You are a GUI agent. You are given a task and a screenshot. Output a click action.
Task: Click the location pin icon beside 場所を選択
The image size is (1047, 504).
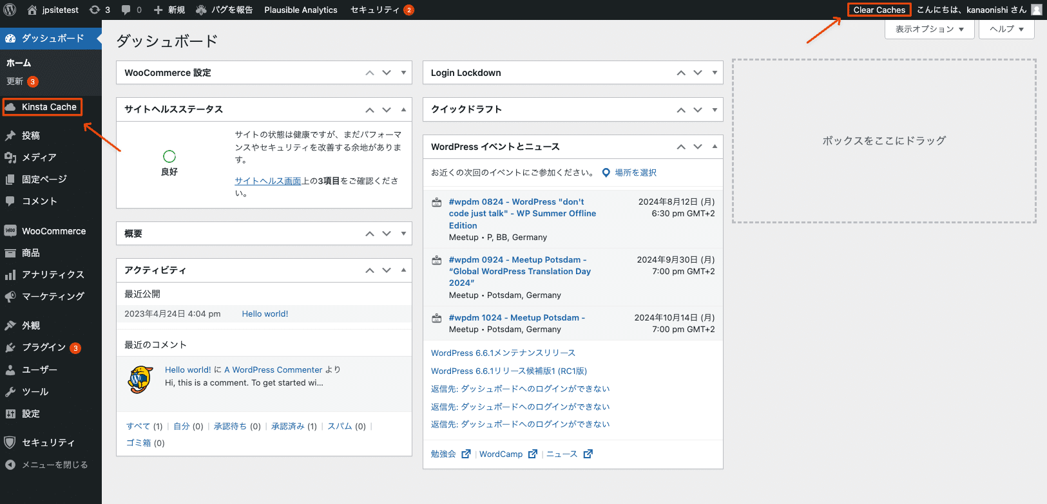606,173
